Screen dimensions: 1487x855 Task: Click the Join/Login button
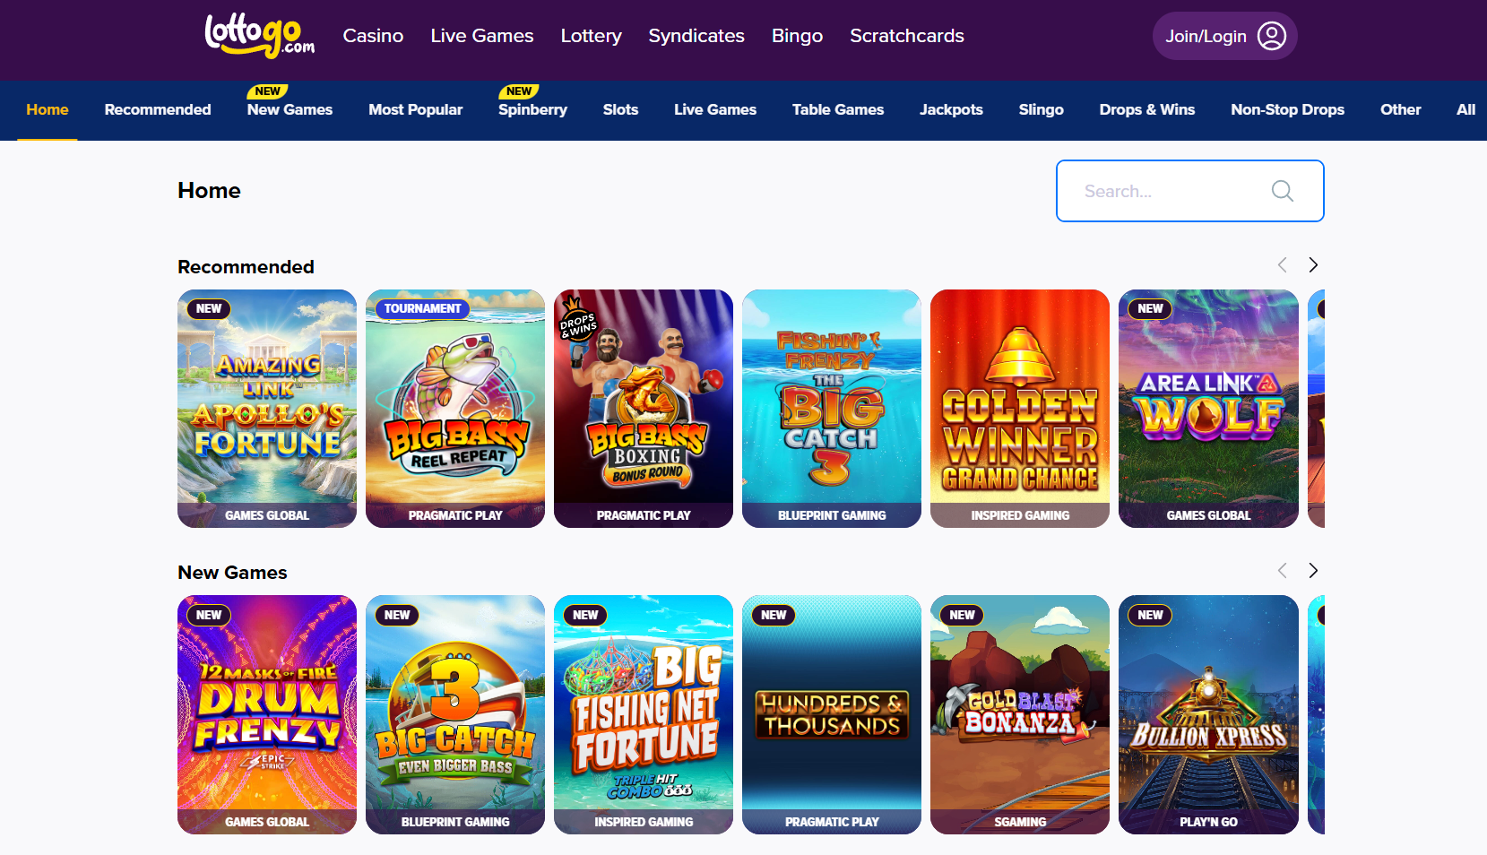tap(1224, 36)
